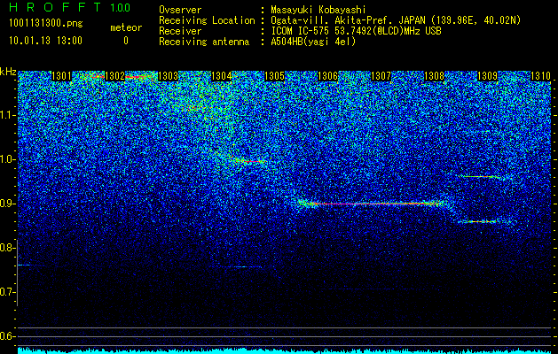Click the 1303 time marker
This screenshot has width=558, height=354.
click(168, 76)
